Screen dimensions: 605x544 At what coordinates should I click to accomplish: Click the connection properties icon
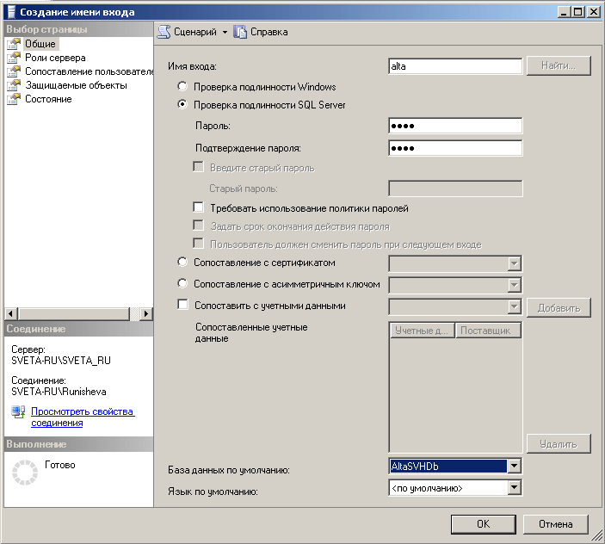(19, 413)
